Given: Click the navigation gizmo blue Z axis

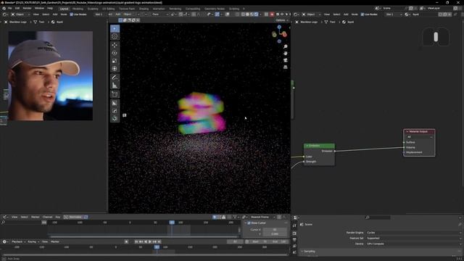Looking at the screenshot, I should click(279, 28).
